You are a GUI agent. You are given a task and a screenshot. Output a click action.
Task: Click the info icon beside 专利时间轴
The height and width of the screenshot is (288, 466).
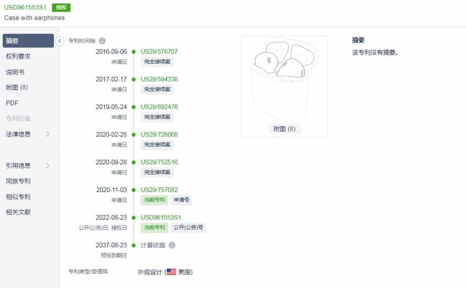(102, 41)
